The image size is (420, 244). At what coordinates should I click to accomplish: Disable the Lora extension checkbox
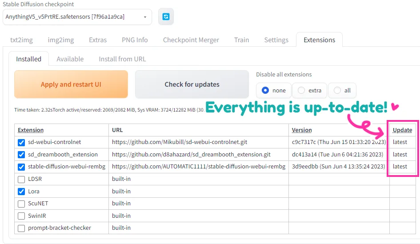pos(21,192)
